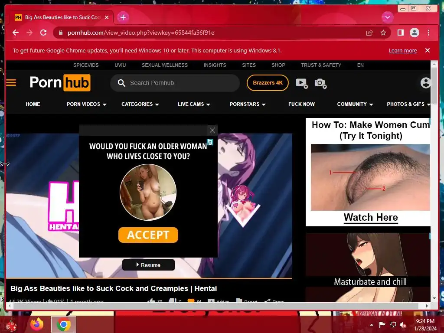The height and width of the screenshot is (333, 444).
Task: Share this page using the address bar share icon
Action: click(369, 33)
